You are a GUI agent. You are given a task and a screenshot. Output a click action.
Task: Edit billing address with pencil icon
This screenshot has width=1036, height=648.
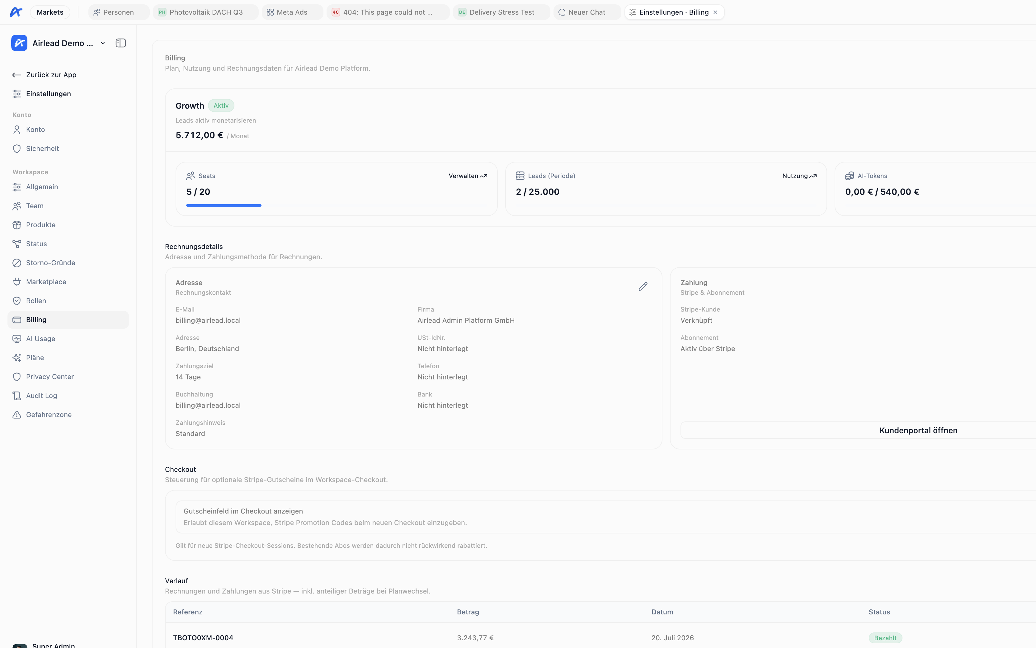pyautogui.click(x=643, y=286)
